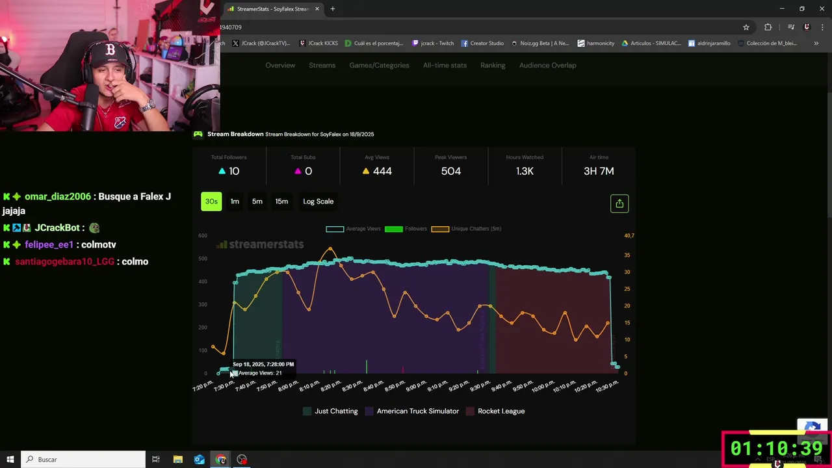This screenshot has width=832, height=468.
Task: Open the All-time stats tab
Action: 445,65
